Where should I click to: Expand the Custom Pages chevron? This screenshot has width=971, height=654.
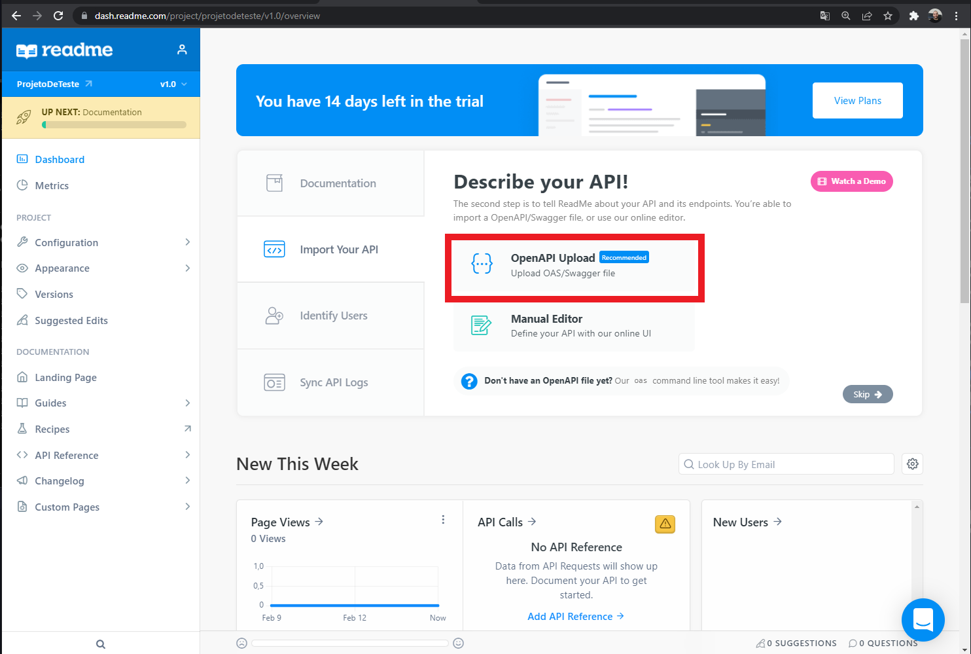click(x=188, y=507)
